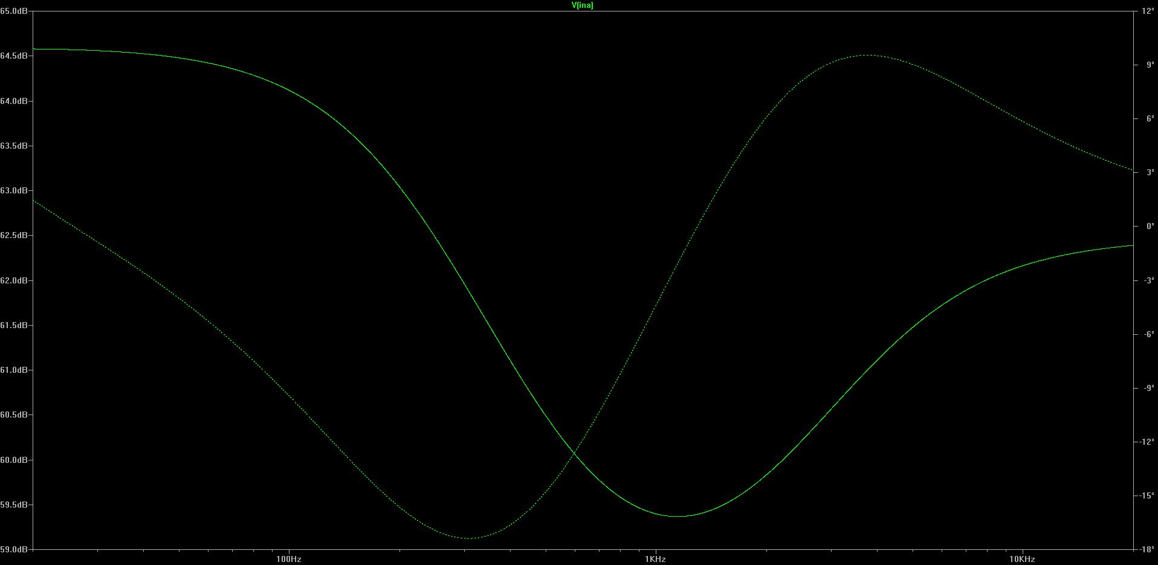Click the -3° phase axis label
Viewport: 1158px width, 565px height.
1148,280
